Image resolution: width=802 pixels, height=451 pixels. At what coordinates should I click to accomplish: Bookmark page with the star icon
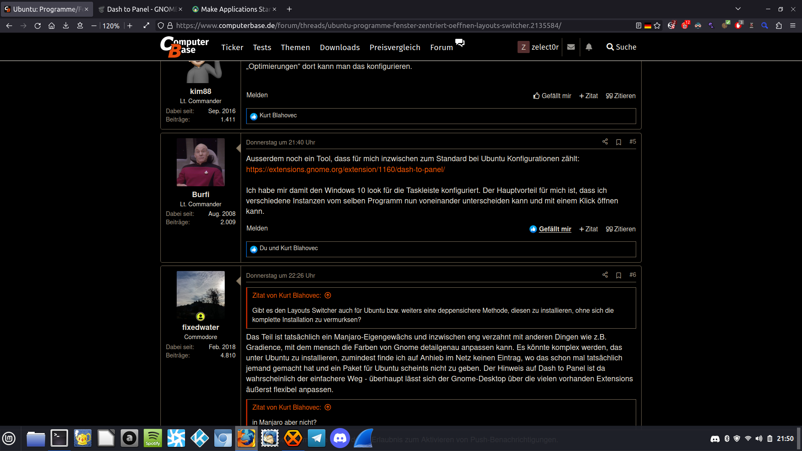click(657, 25)
